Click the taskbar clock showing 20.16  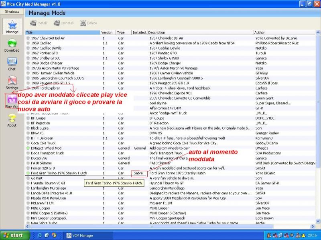coord(312,236)
